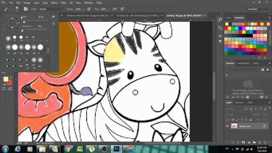Open the Swatches panel options menu
Image resolution: width=272 pixels, height=153 pixels.
tap(269, 18)
